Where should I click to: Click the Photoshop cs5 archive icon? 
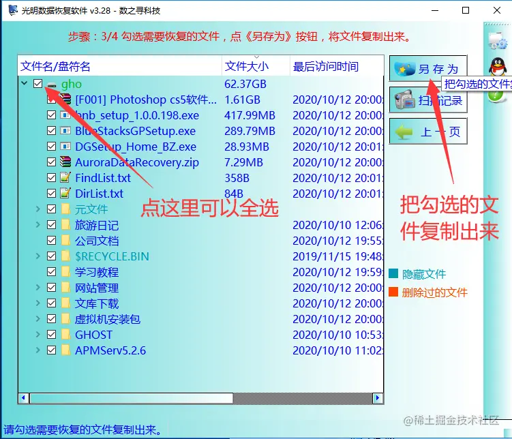(x=65, y=100)
